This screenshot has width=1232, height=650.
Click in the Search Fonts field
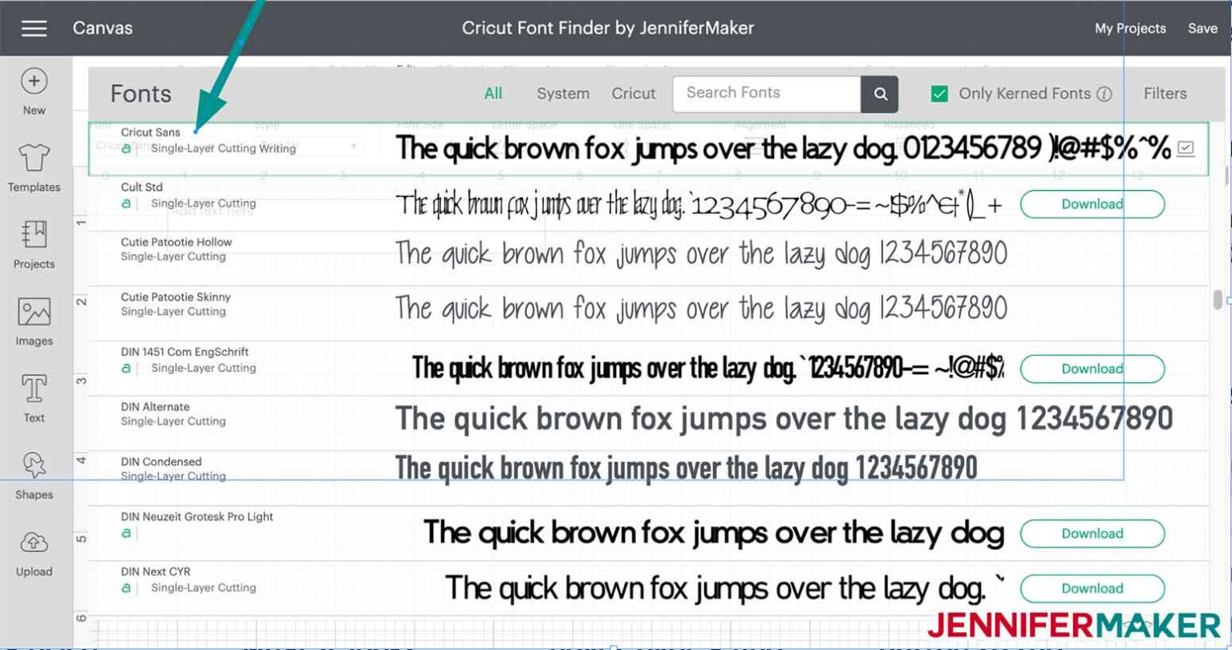766,94
